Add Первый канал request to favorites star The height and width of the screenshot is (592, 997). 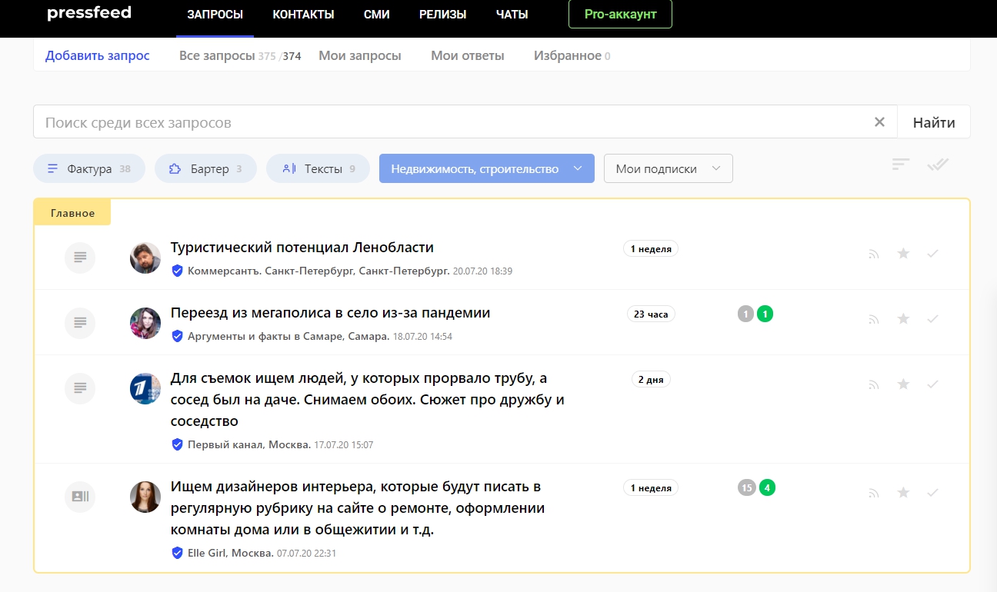pyautogui.click(x=903, y=384)
